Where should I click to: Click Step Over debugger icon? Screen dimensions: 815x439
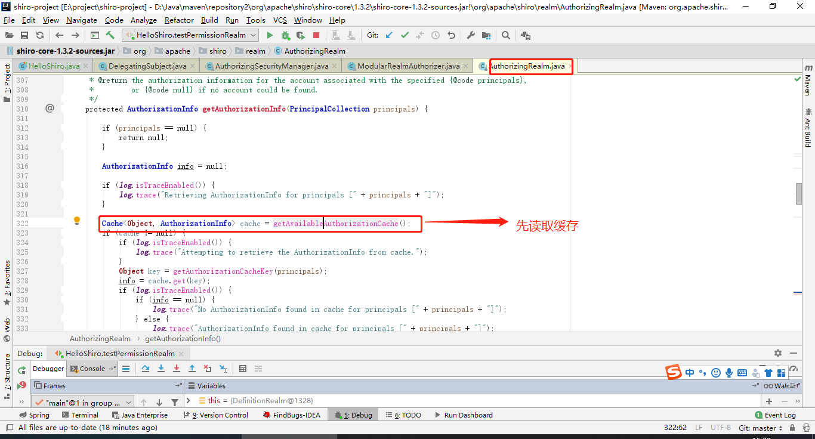click(x=146, y=369)
